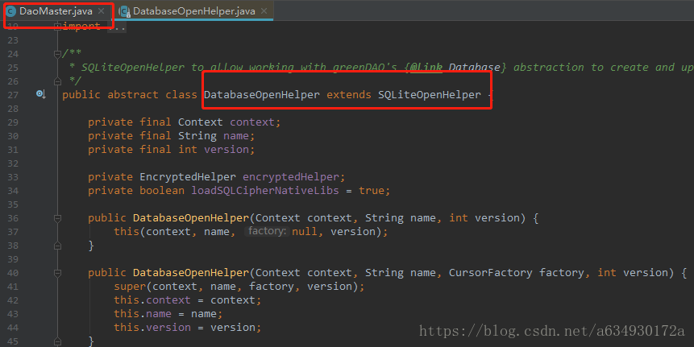
Task: Click the DatabaseOpenHelper constructor name on line 36
Action: pos(191,218)
